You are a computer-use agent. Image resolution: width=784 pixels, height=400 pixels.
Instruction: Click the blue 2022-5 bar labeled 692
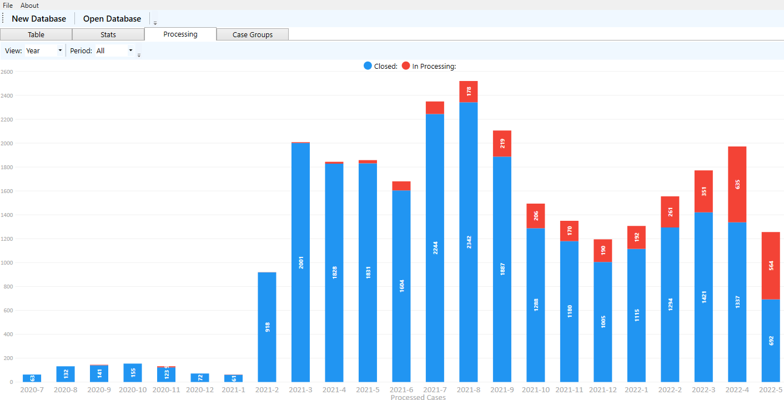(771, 341)
